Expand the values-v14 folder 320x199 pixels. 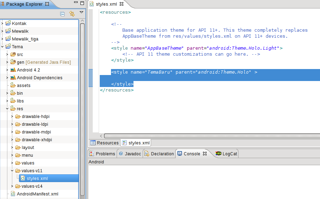[12, 186]
